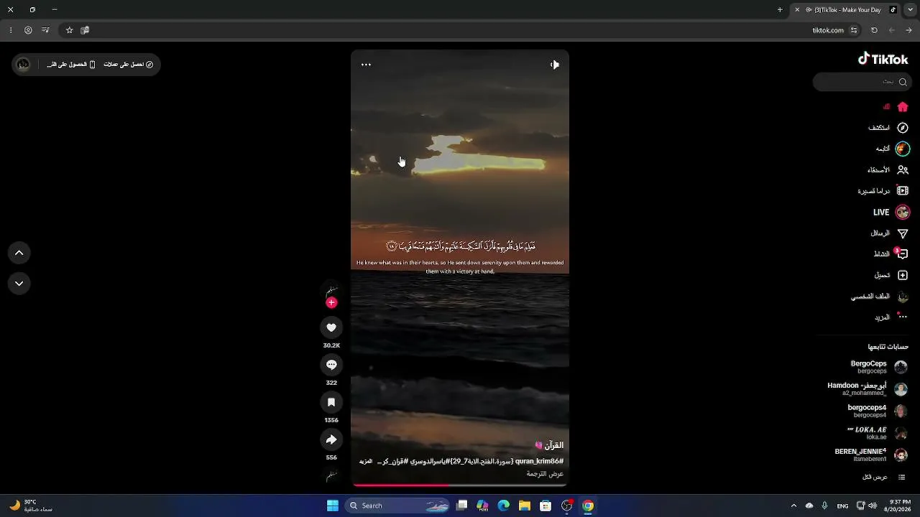920x517 pixels.
Task: Open the Chrome profile icon
Action: pyautogui.click(x=28, y=30)
